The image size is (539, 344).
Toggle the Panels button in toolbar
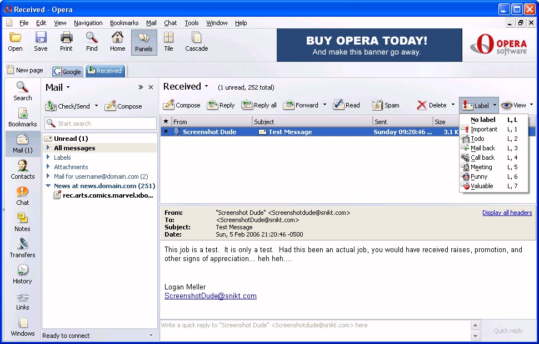pos(143,42)
